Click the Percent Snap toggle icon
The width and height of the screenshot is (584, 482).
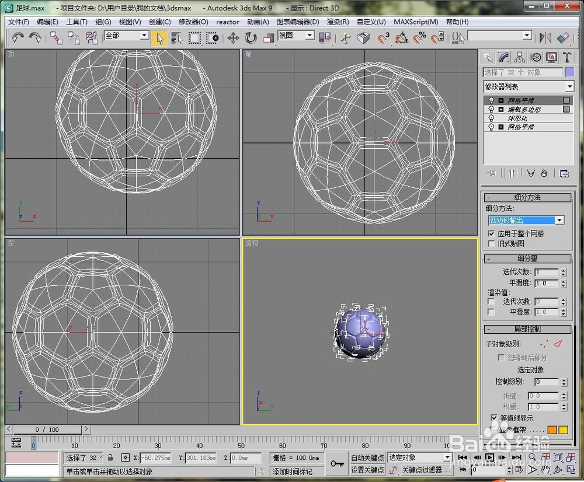(x=419, y=38)
